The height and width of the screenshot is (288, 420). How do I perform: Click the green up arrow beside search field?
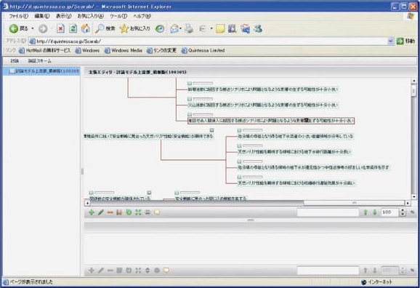pyautogui.click(x=366, y=212)
